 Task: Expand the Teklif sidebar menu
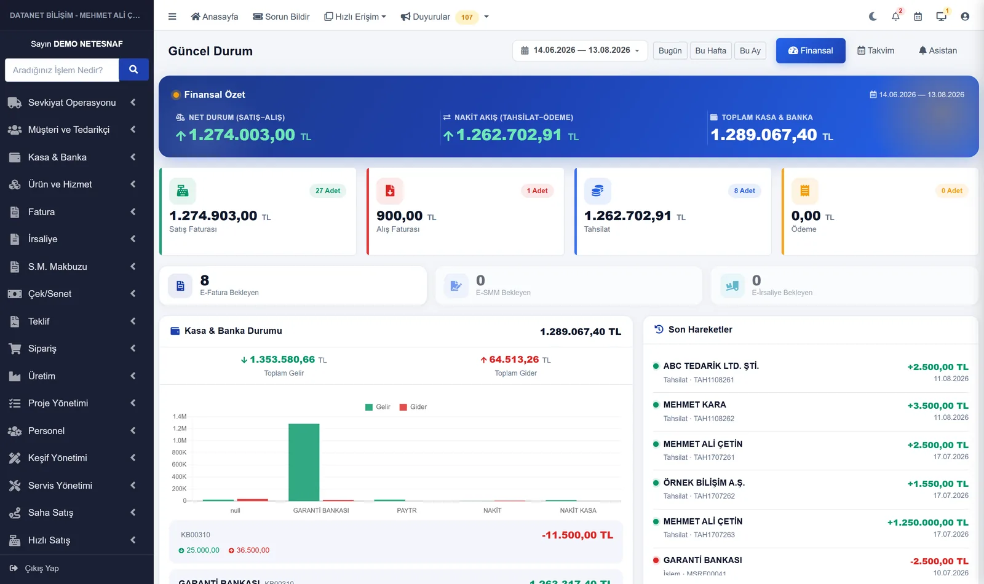pyautogui.click(x=77, y=322)
